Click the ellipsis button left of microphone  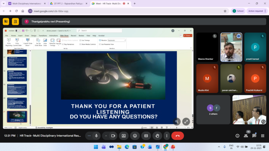pos(89,136)
